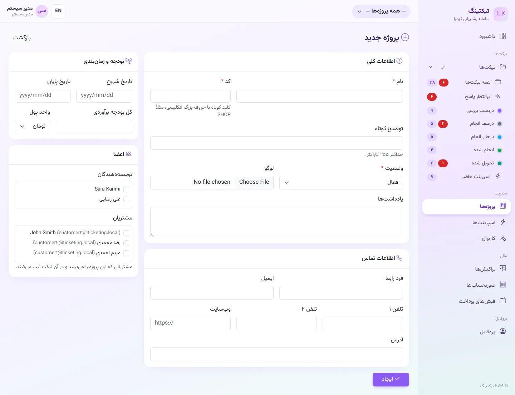
Task: Click the purple مس user avatar
Action: (42, 11)
